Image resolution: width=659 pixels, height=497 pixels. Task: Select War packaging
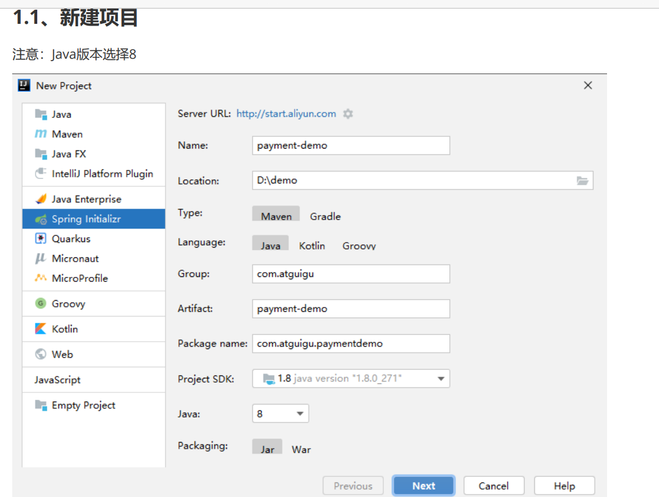[x=301, y=449]
